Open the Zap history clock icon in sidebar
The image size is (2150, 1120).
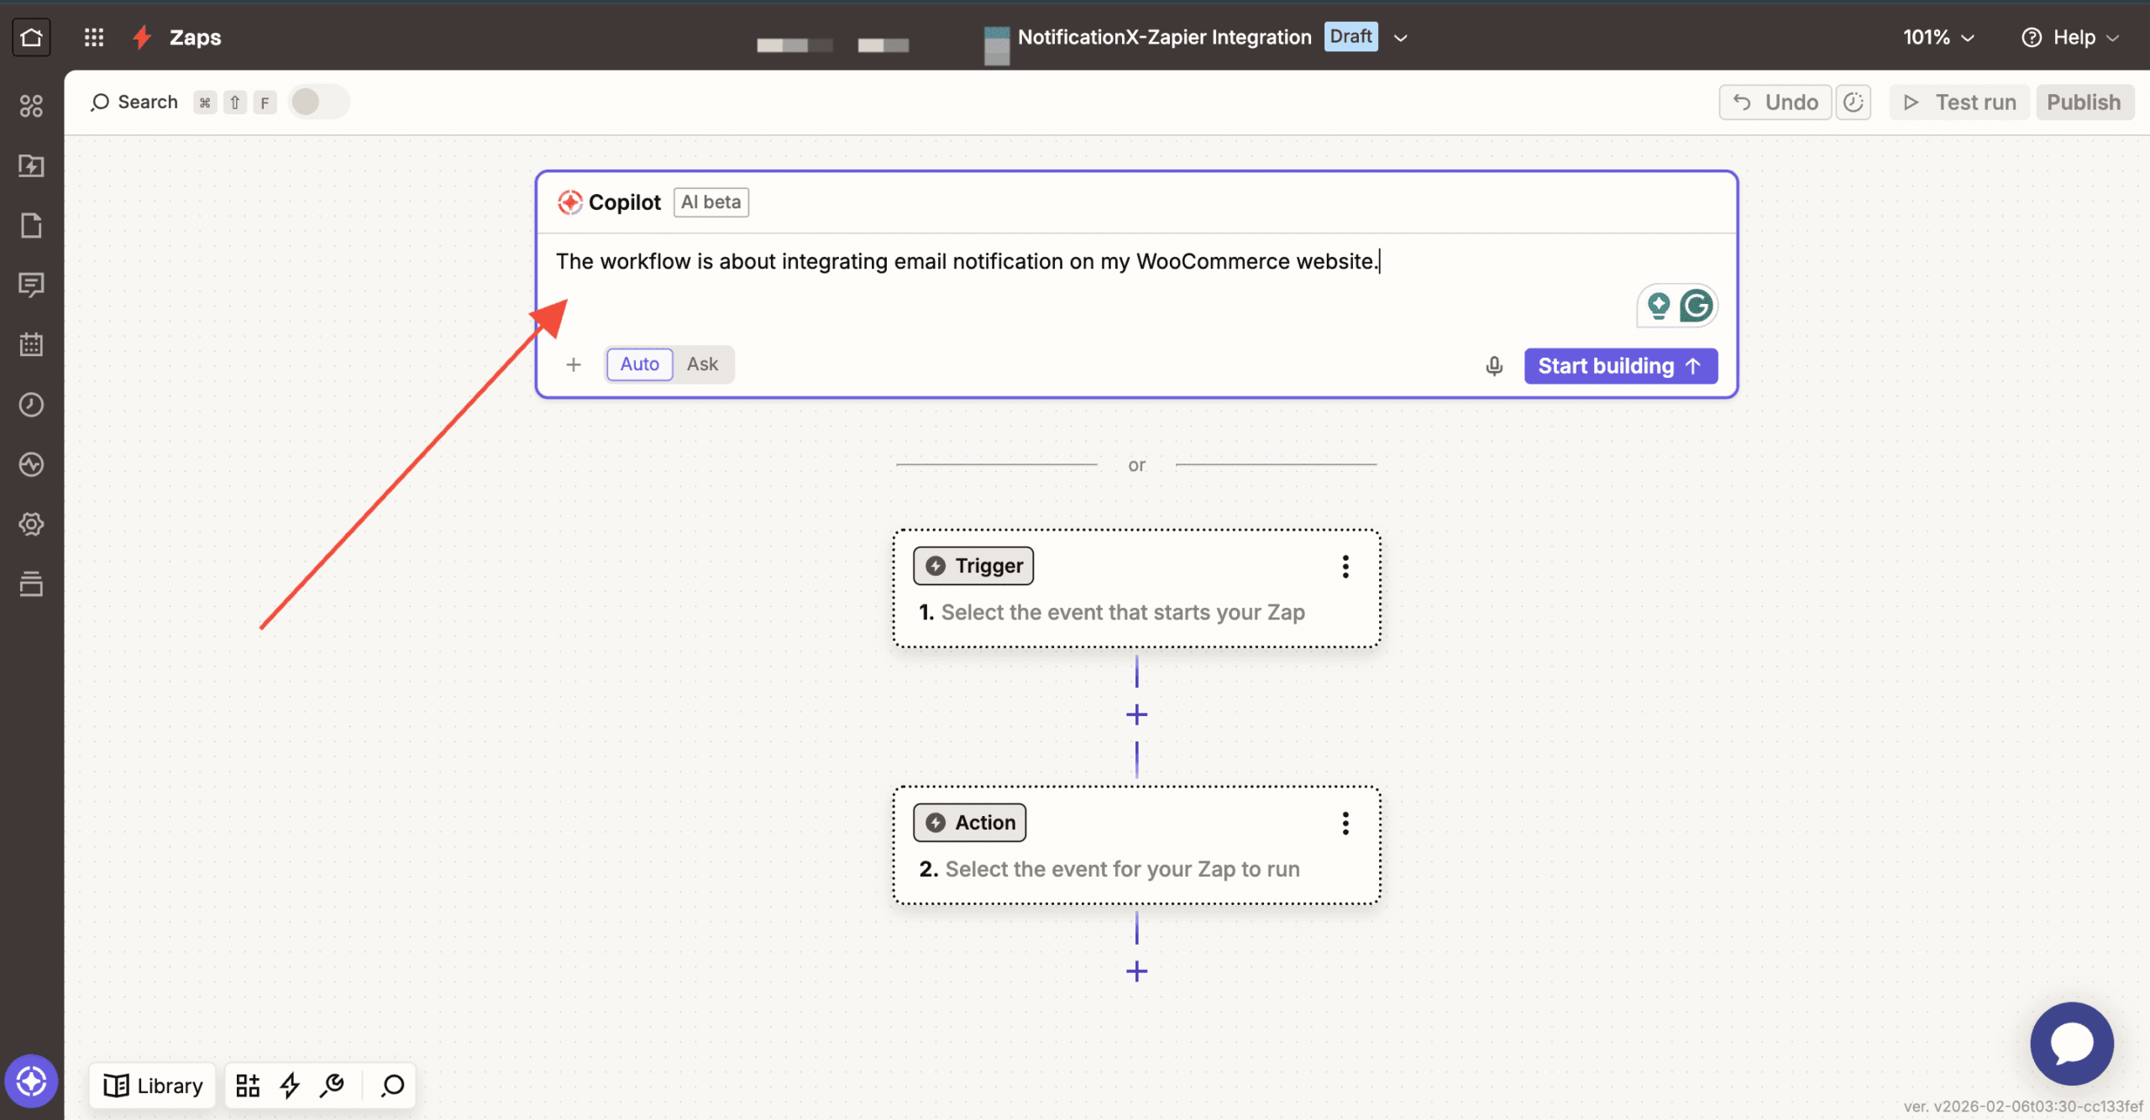[31, 405]
